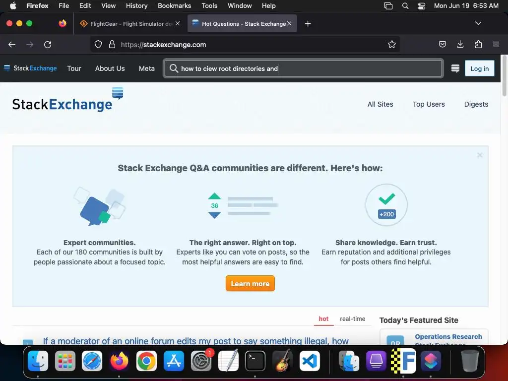This screenshot has height=381, width=508.
Task: Dismiss the communities info banner
Action: pos(480,155)
